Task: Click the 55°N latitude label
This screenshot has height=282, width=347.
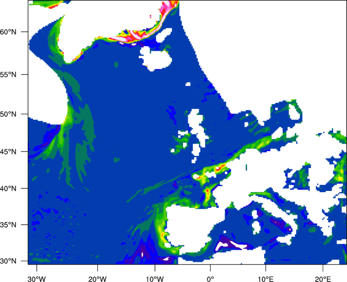Action: tap(8, 75)
